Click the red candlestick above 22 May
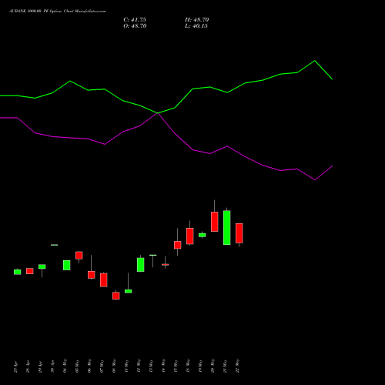The height and width of the screenshot is (385, 385). [x=239, y=233]
